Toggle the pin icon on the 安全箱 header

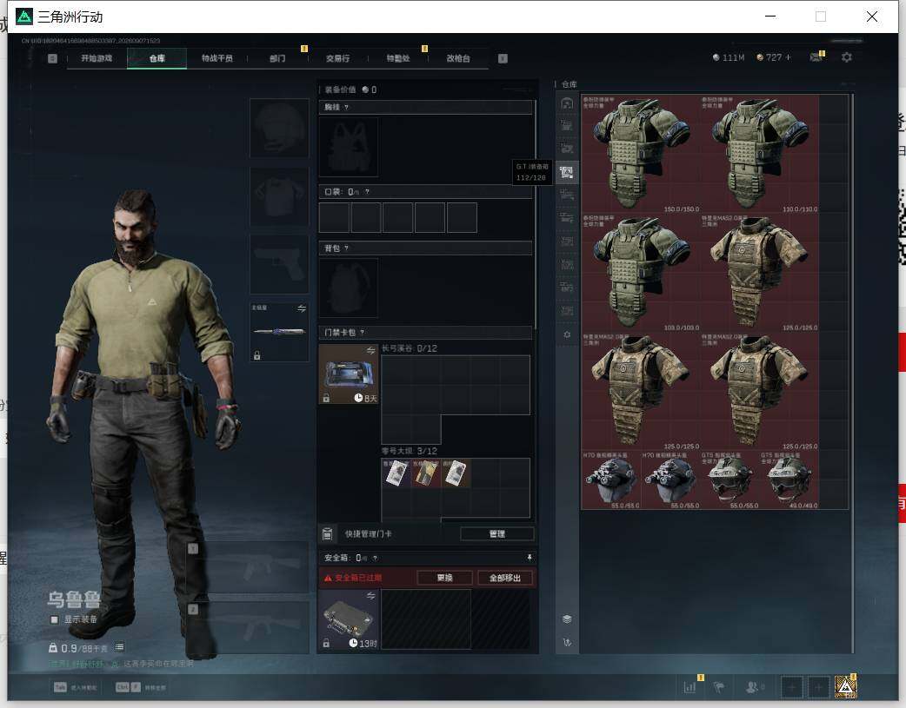pyautogui.click(x=530, y=557)
